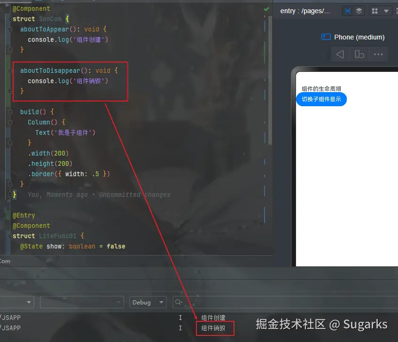Open the Debug log level dropdown
This screenshot has width=398, height=342.
click(148, 302)
